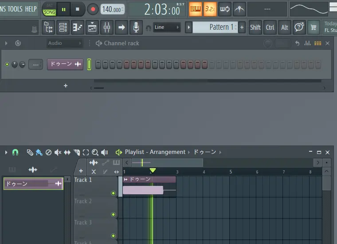The image size is (337, 244).
Task: Stop playback with the stop button
Action: [x=78, y=9]
